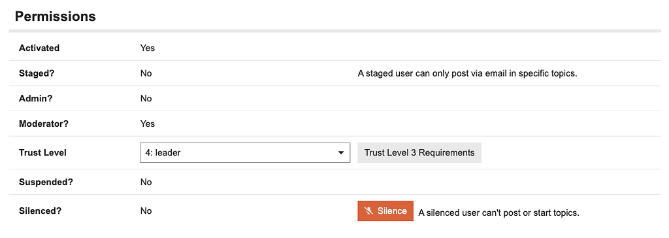Click the orange Silence button
Screen dimensions: 669x238
(x=385, y=211)
